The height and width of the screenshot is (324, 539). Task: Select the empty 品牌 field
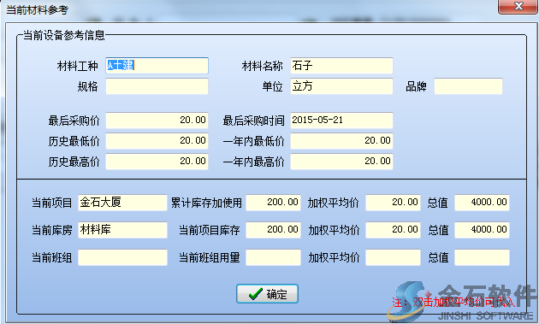point(468,86)
